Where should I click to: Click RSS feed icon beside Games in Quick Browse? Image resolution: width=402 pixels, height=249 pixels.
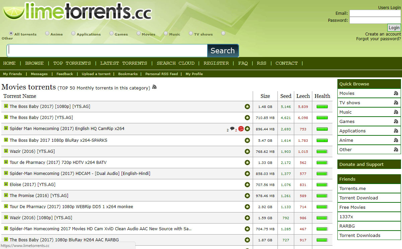click(x=396, y=122)
